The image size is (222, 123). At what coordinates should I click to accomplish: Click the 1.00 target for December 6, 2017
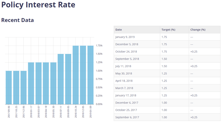(164, 103)
